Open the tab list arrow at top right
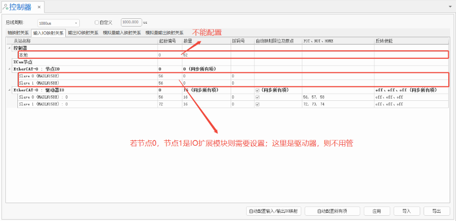The height and width of the screenshot is (221, 456). coord(451,6)
